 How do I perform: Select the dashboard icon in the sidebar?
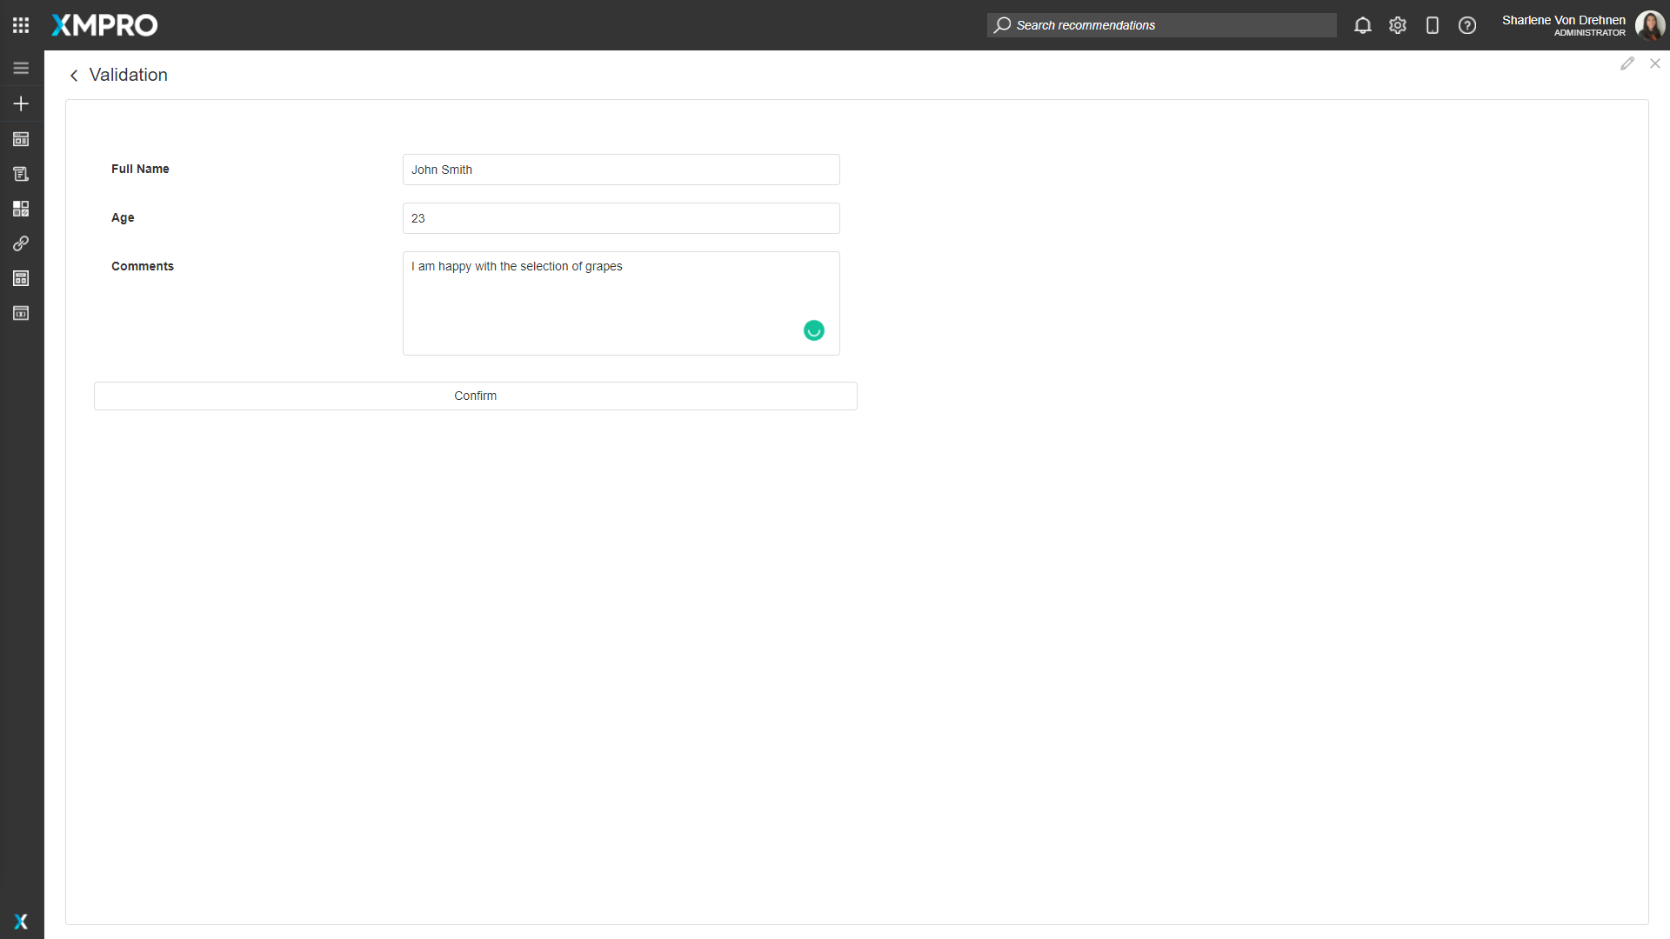coord(21,139)
